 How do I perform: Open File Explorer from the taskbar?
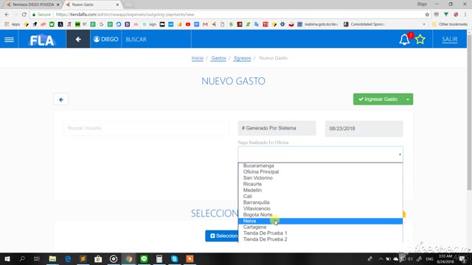coord(52,258)
